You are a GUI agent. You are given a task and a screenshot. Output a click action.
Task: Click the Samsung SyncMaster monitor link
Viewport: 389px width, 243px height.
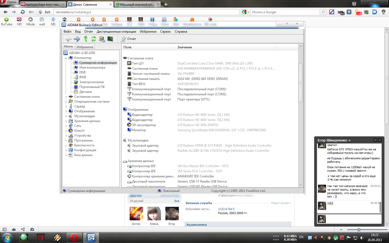[222, 130]
